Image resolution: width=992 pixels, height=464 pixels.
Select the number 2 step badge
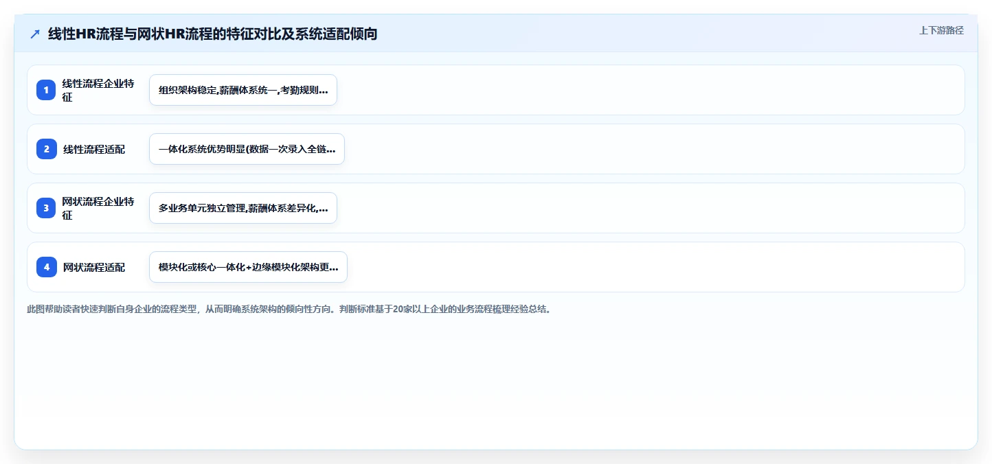47,149
